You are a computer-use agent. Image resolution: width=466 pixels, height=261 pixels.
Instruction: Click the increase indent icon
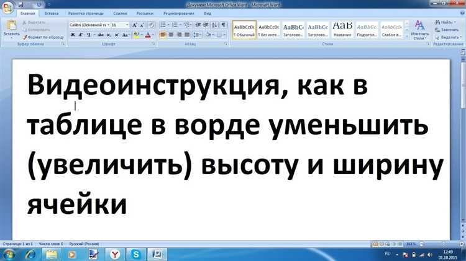tap(206, 25)
